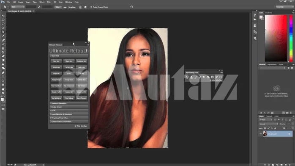Toggle the Delete Cropped Pixels checkbox
This screenshot has height=166, width=295.
pyautogui.click(x=91, y=7)
